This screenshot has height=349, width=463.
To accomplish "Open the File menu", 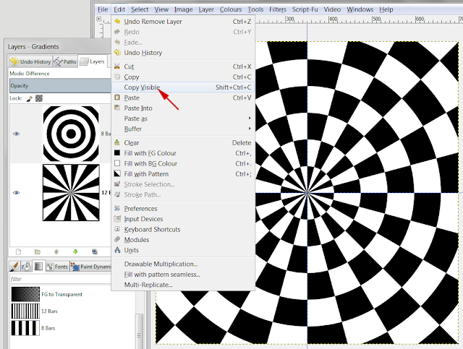I will click(x=103, y=9).
